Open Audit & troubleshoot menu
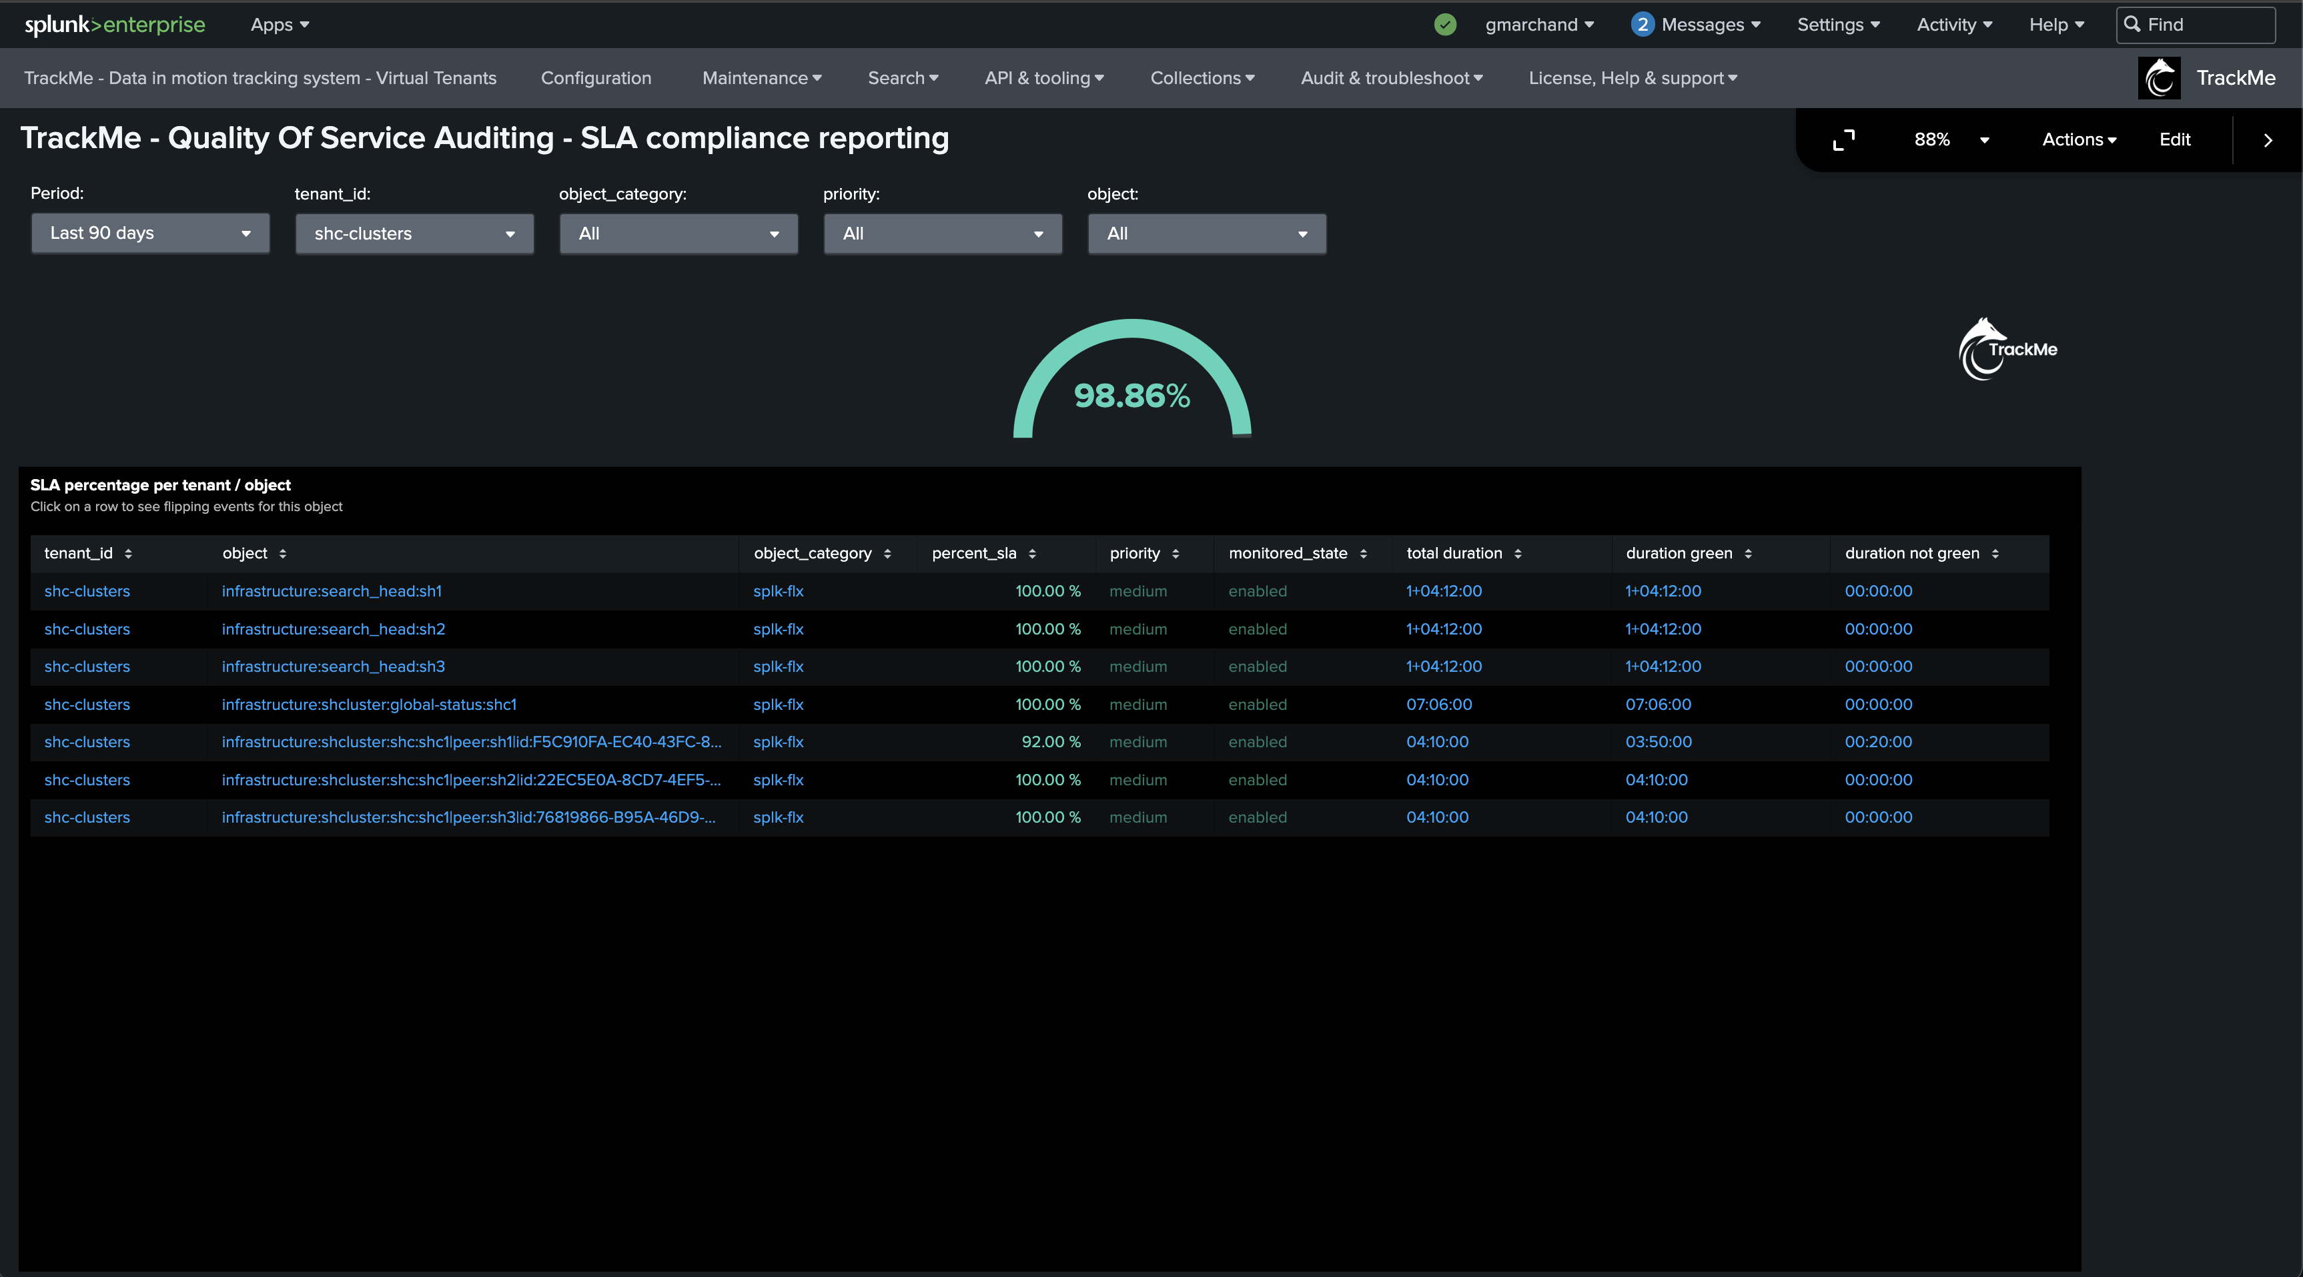Viewport: 2303px width, 1277px height. pos(1391,79)
